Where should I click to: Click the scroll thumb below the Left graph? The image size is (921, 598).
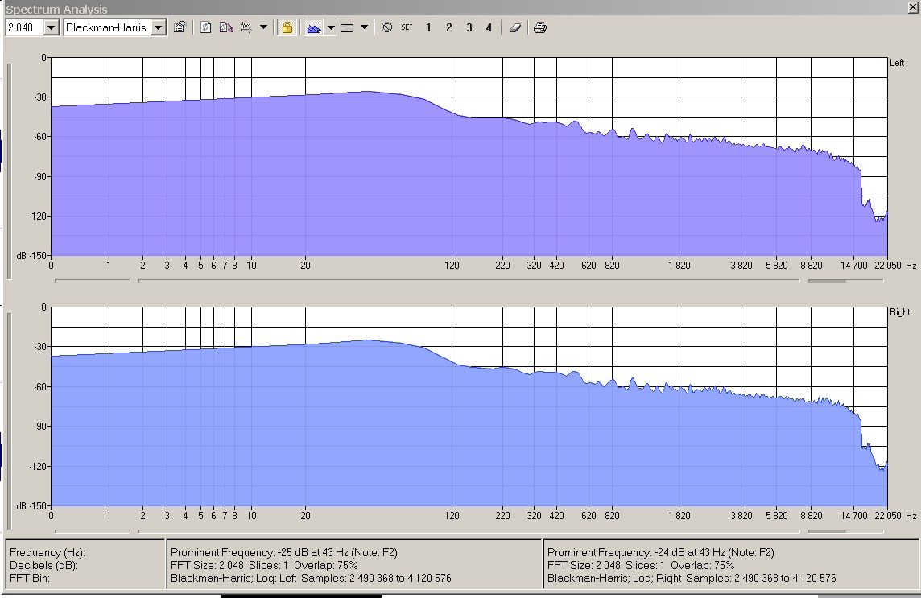827,281
